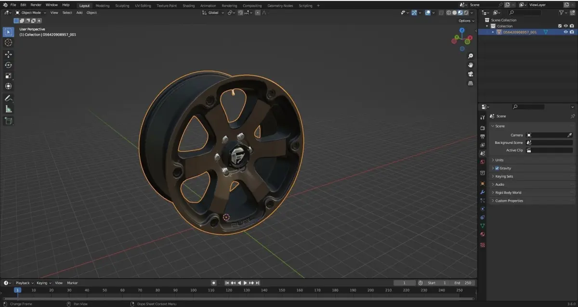Viewport: 578px width, 307px height.
Task: Activate the 3D Cursor tool
Action: pyautogui.click(x=8, y=43)
